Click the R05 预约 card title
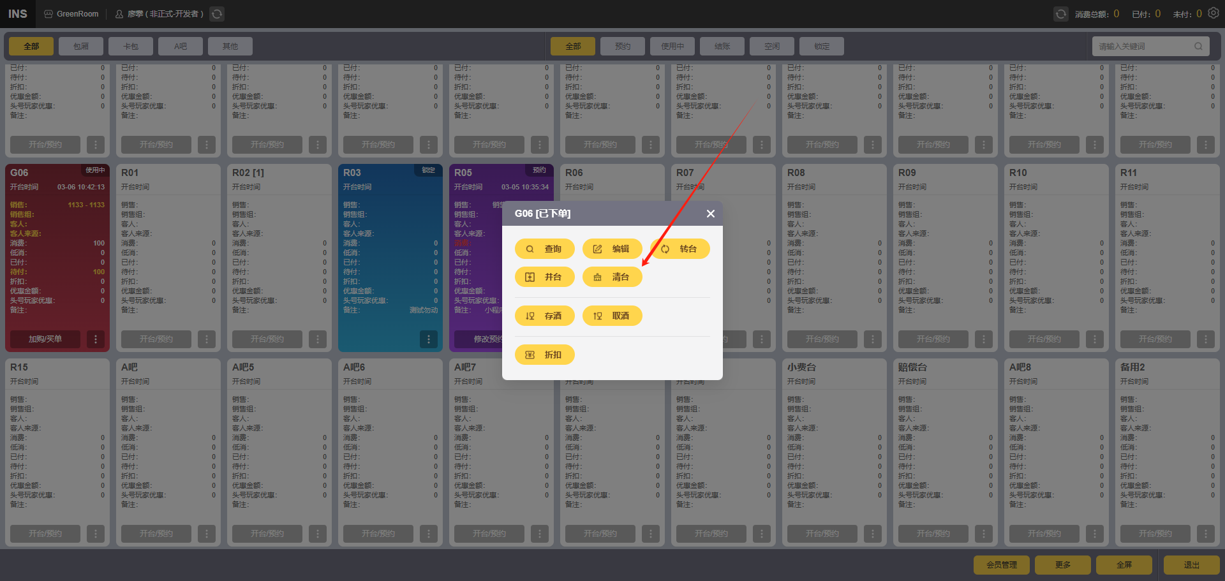 [x=463, y=173]
